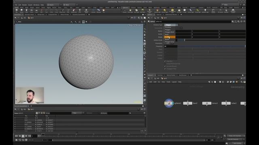This screenshot has width=259, height=145.
Task: Click the Uniform Scale slider track
Action: 211,40
